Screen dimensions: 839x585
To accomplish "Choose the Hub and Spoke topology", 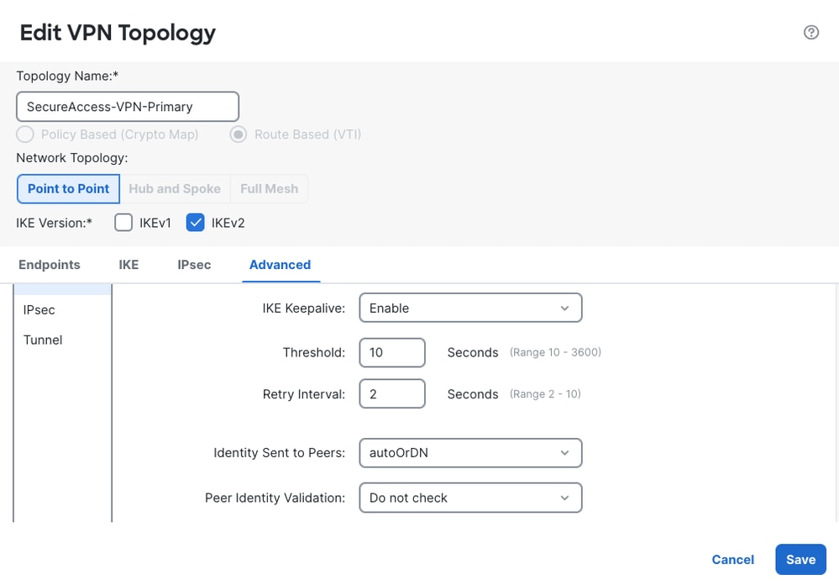I will pyautogui.click(x=175, y=188).
